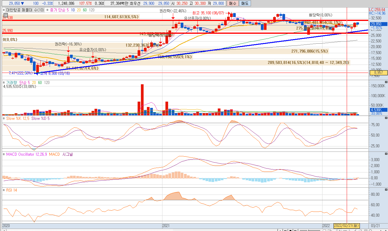388x231 pixels.
Task: Click the 권리락(-22.46%) event marker
Action: tap(173, 10)
